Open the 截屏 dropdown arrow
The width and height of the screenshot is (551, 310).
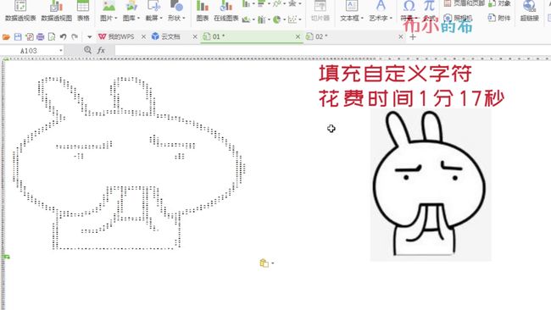[161, 19]
